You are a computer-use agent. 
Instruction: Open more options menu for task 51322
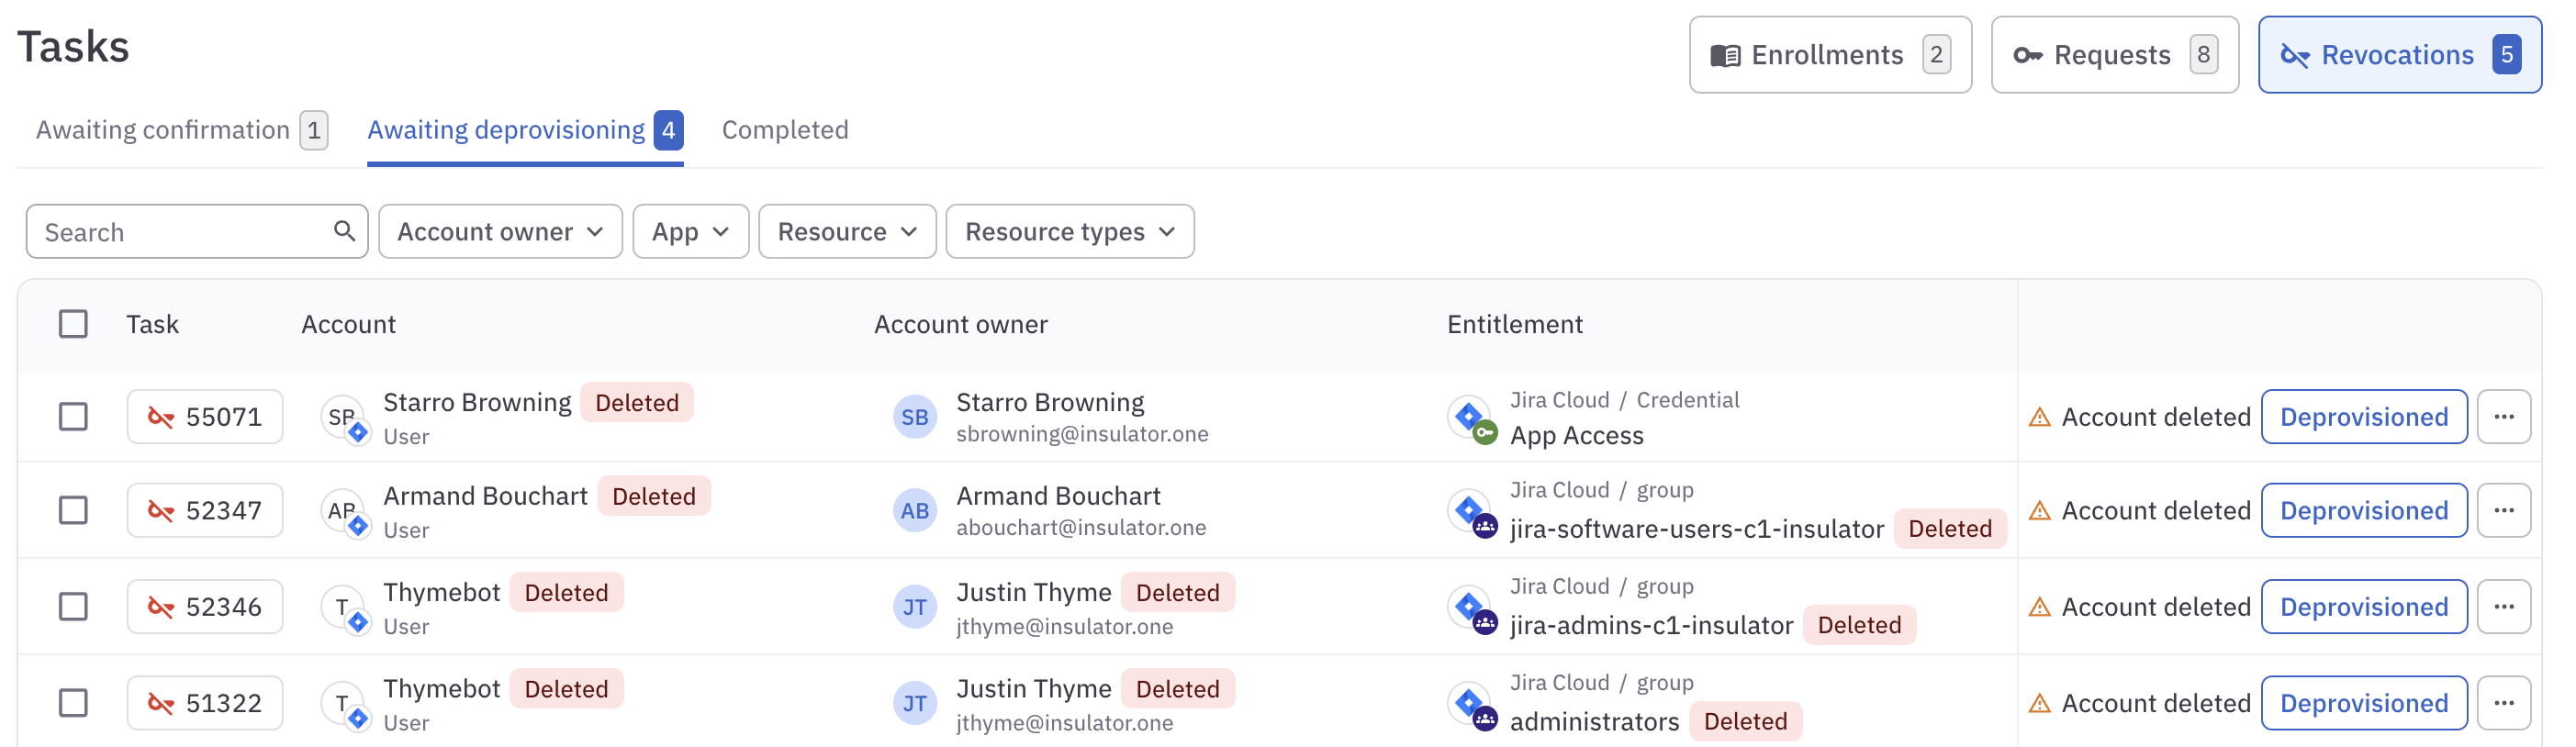(x=2503, y=703)
